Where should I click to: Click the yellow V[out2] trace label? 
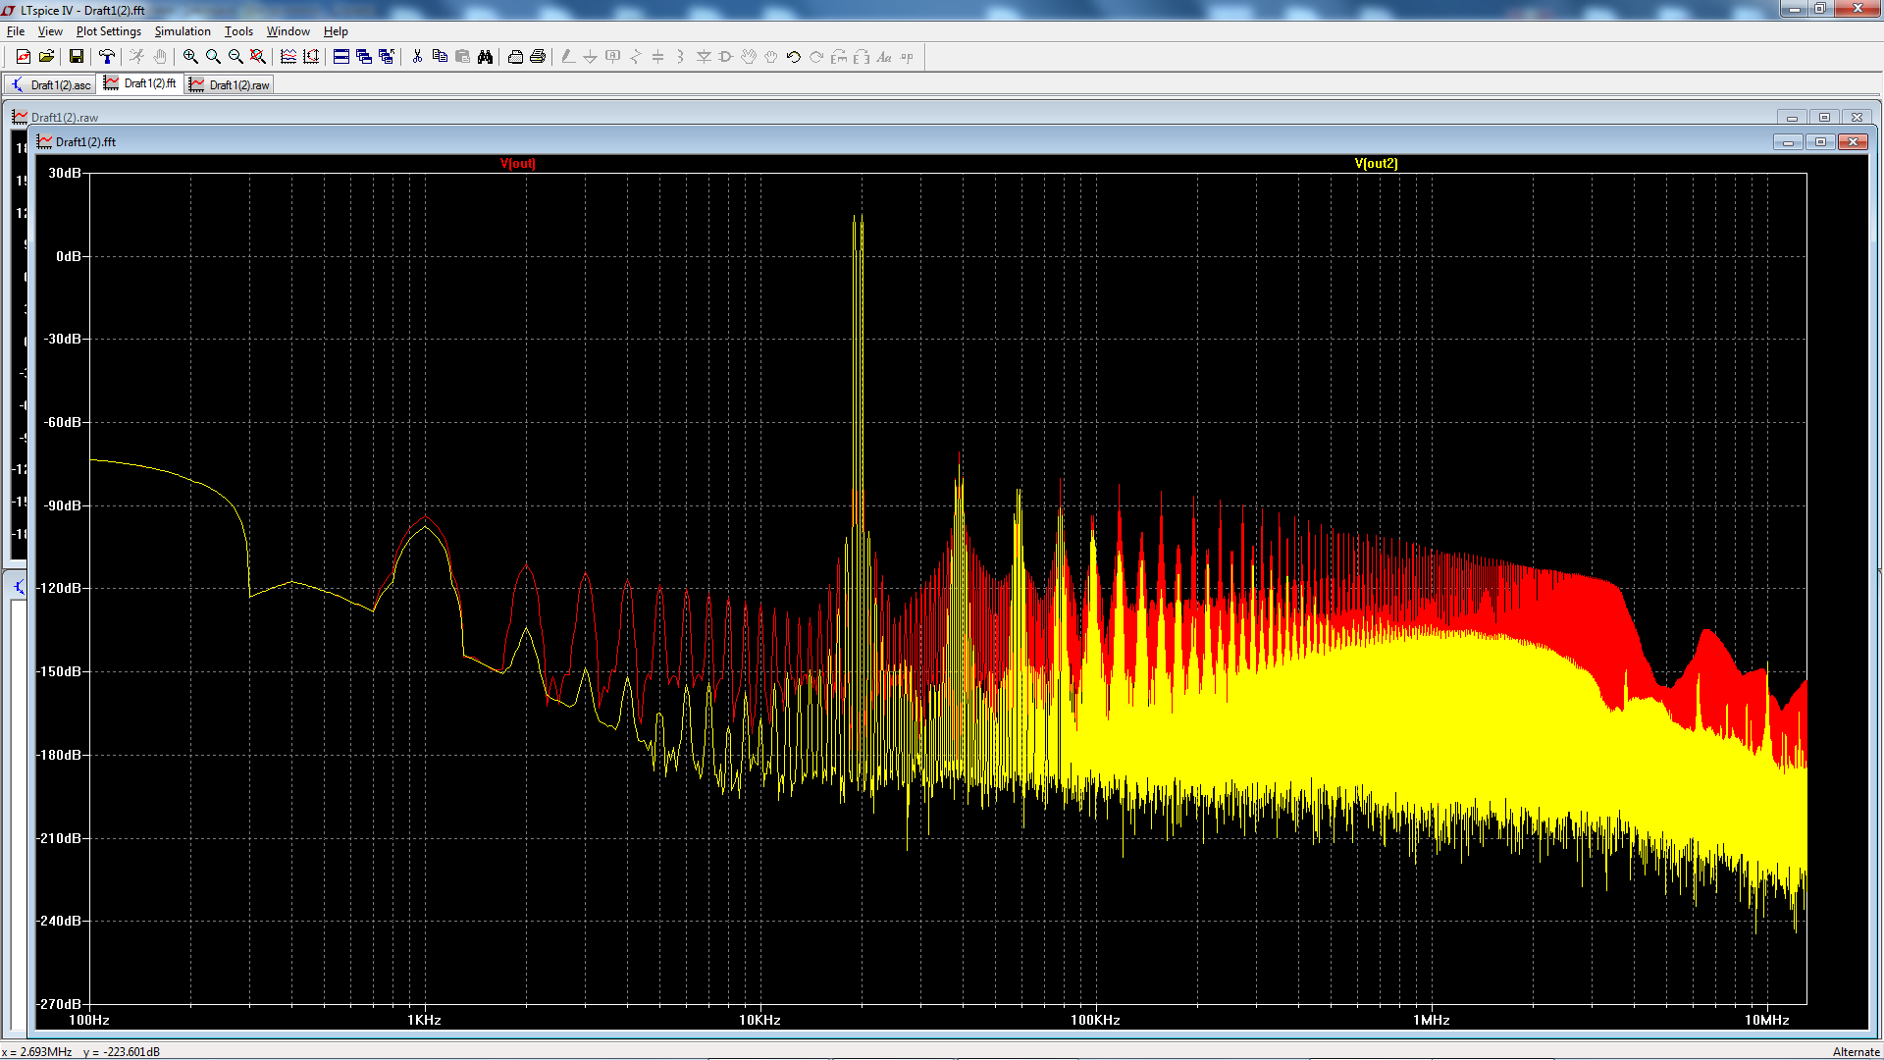point(1376,164)
